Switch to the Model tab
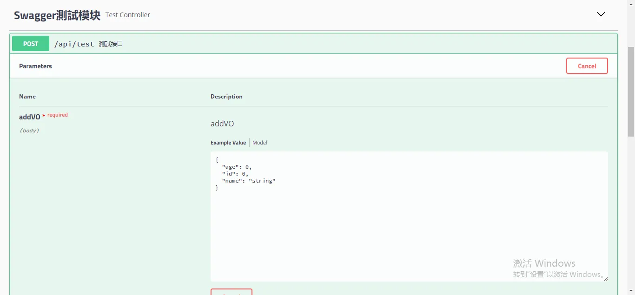Screen dimensions: 635x295 pos(260,143)
